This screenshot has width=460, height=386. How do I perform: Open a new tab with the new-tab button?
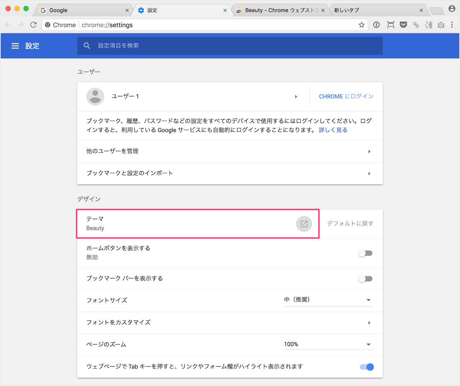(x=437, y=11)
